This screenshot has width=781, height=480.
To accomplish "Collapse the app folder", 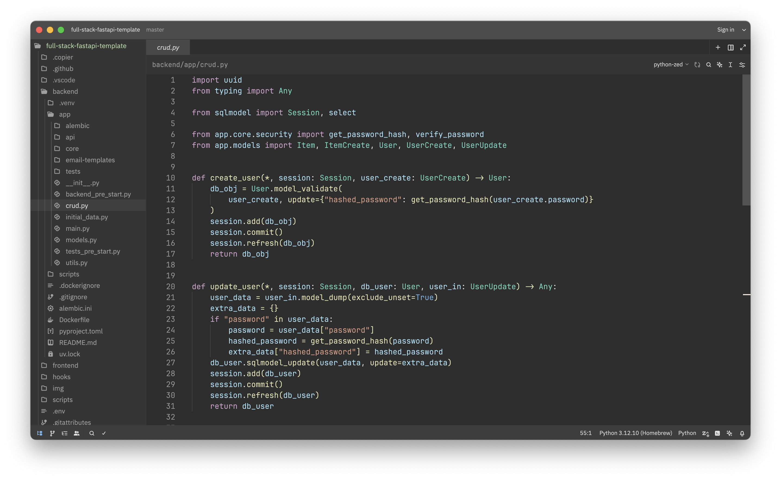I will point(88,114).
